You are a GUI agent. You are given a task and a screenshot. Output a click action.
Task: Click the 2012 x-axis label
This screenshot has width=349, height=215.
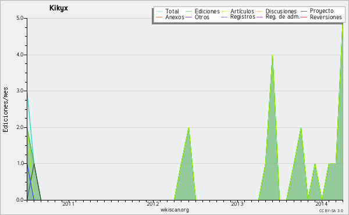click(x=152, y=203)
